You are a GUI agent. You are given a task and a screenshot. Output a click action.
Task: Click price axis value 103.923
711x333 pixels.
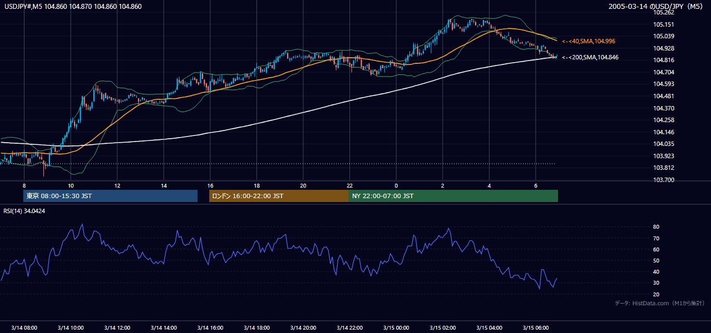664,156
